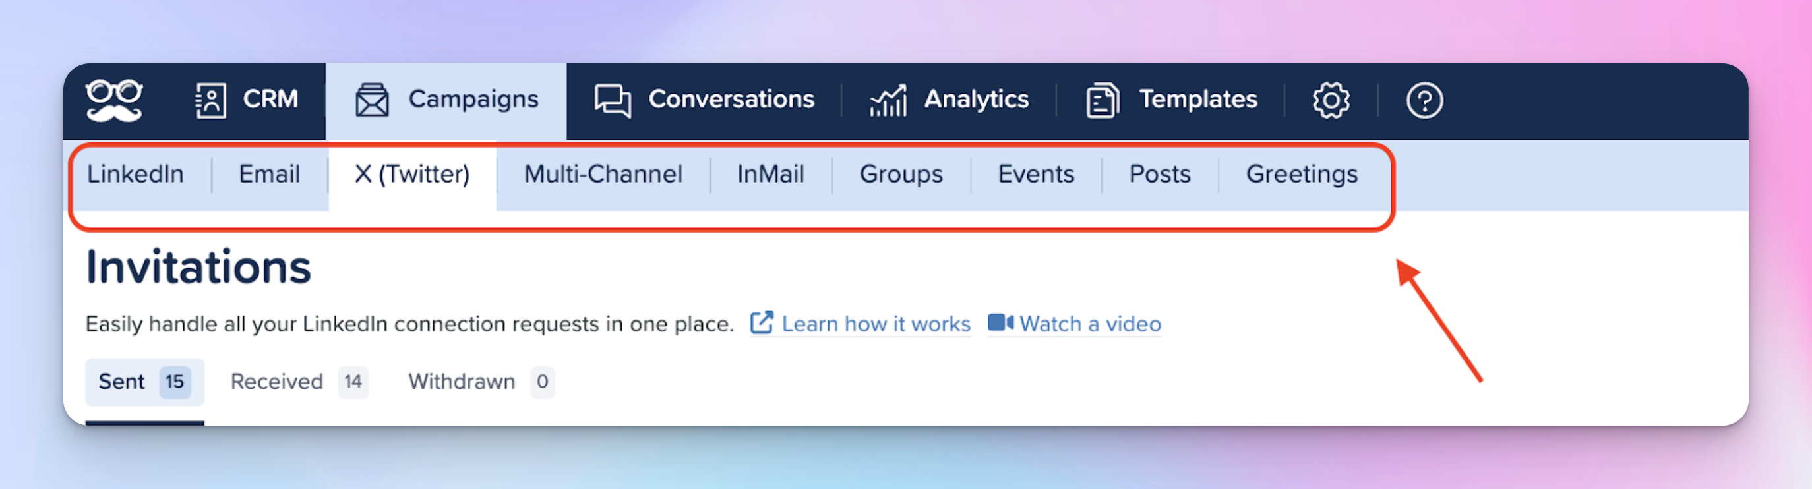The width and height of the screenshot is (1812, 489).
Task: Select the LinkedIn campaign tab
Action: pyautogui.click(x=135, y=174)
